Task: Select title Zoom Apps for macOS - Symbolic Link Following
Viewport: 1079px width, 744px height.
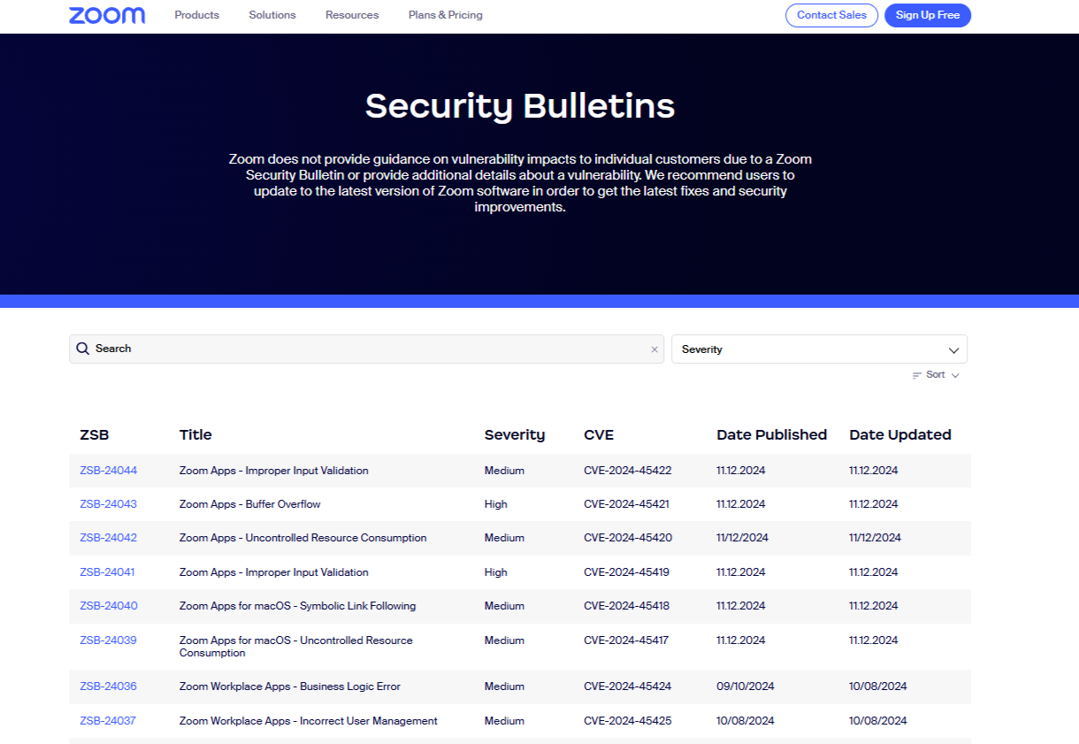Action: click(297, 606)
